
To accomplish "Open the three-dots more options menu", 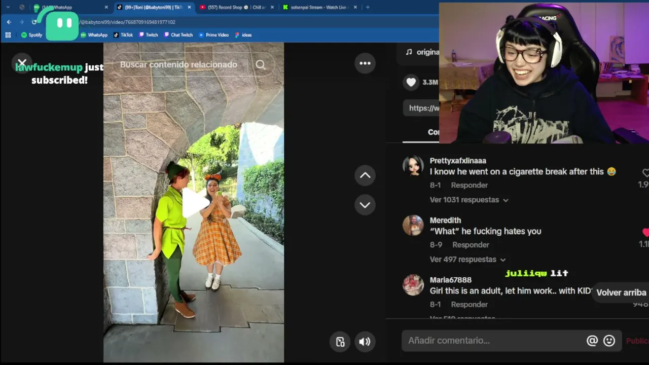I will [x=365, y=63].
